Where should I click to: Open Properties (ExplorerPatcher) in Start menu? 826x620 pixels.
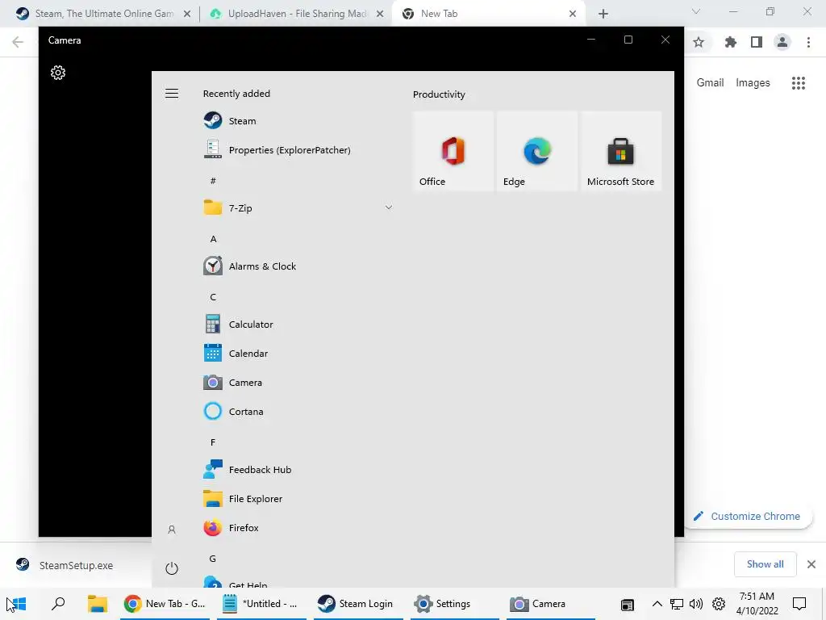point(298,149)
